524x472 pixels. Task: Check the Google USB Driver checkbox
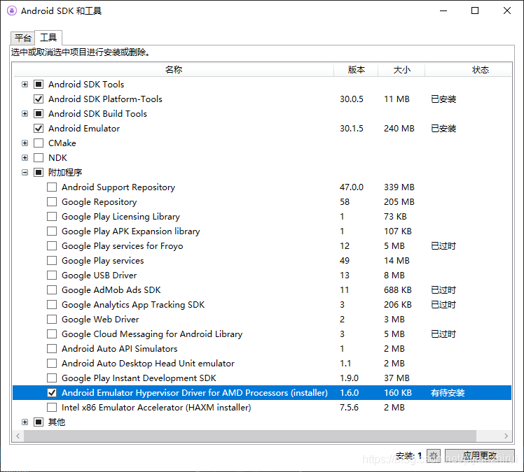(x=52, y=276)
